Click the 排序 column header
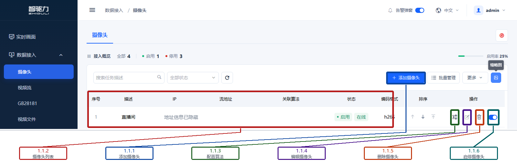This screenshot has height=166, width=517. click(423, 99)
